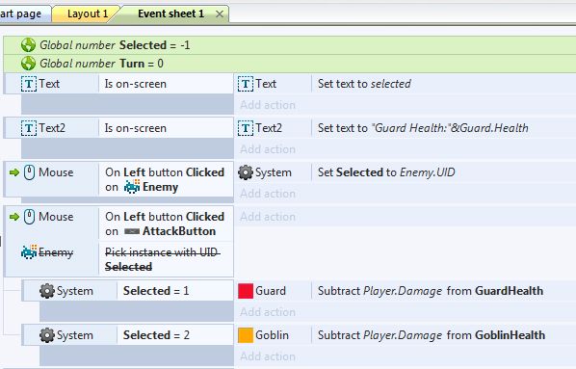This screenshot has width=576, height=369.
Task: Click System gear icon for Selected = 1
Action: point(47,291)
